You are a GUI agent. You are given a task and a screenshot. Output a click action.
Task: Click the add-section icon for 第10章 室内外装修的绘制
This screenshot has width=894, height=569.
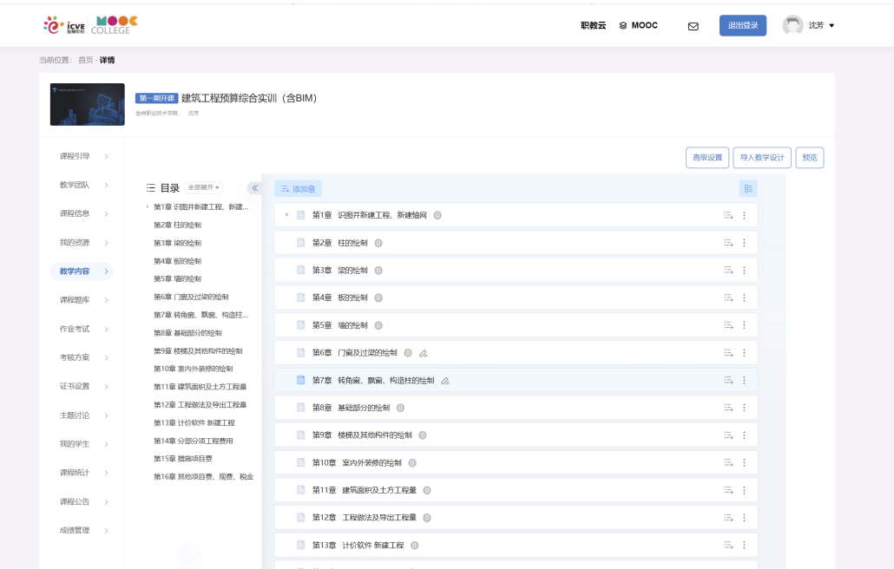(729, 462)
